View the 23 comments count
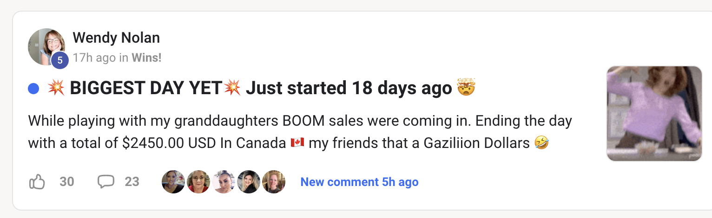Viewport: 712px width, 218px height. (132, 182)
